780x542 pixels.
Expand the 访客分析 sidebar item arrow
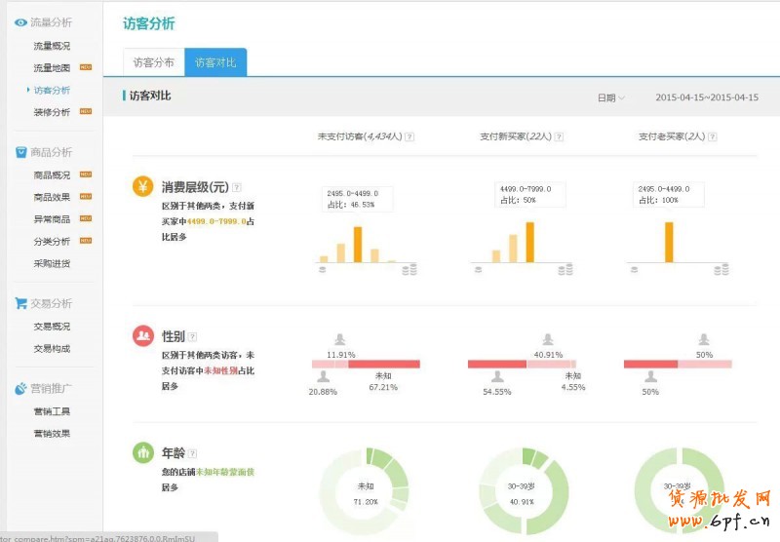point(28,90)
